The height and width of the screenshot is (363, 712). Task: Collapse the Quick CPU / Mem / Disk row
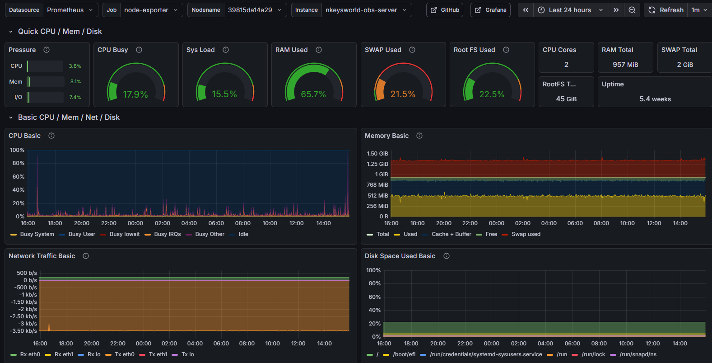11,32
